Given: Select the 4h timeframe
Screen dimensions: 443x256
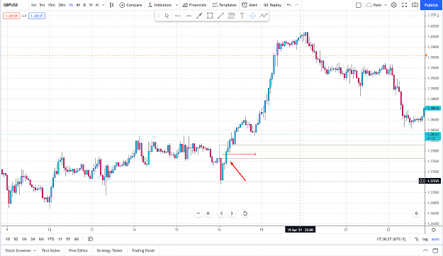Looking at the screenshot, I should (x=78, y=5).
